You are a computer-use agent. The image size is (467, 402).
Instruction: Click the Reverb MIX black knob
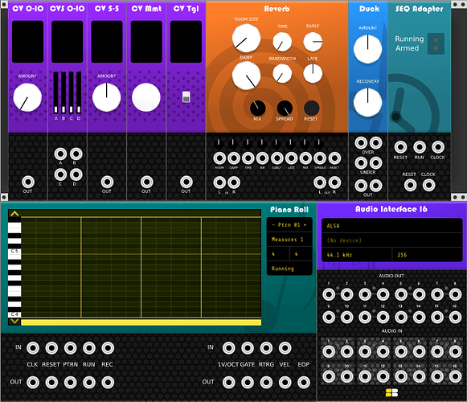(x=258, y=109)
